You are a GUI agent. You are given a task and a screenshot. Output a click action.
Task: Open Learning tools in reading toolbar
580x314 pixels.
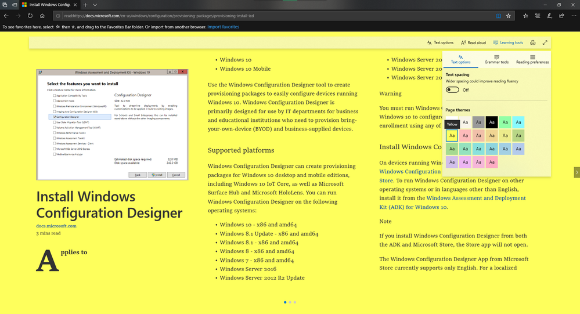coord(508,42)
